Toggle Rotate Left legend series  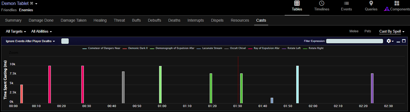291,48
